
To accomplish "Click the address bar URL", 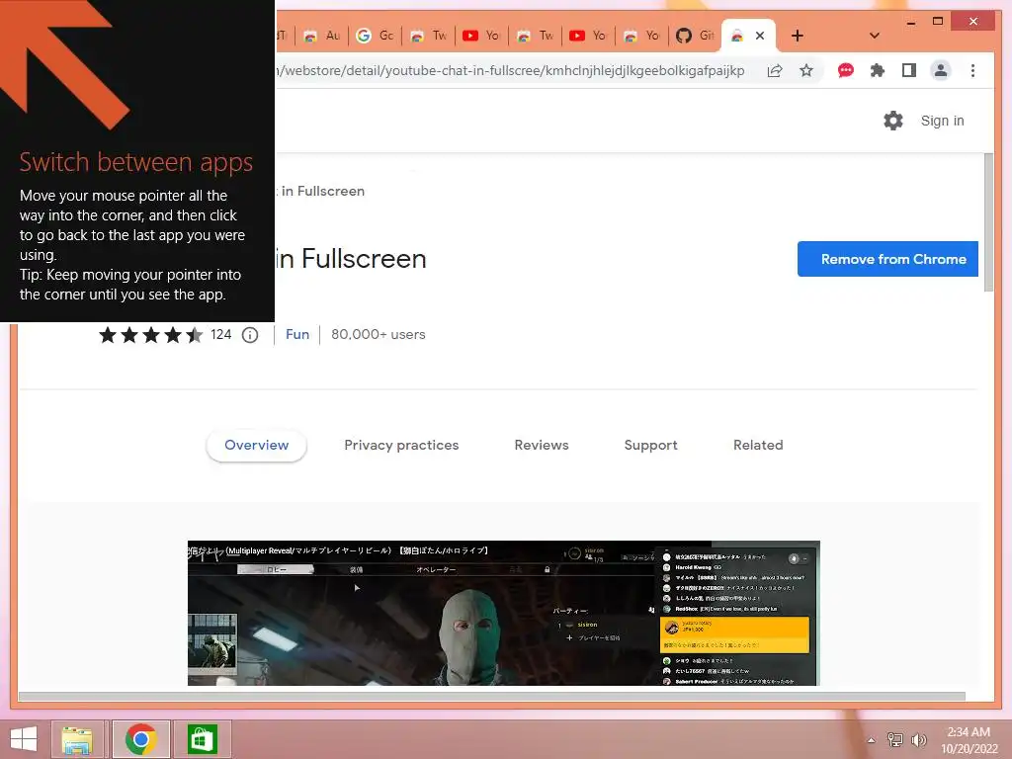I will 510,70.
